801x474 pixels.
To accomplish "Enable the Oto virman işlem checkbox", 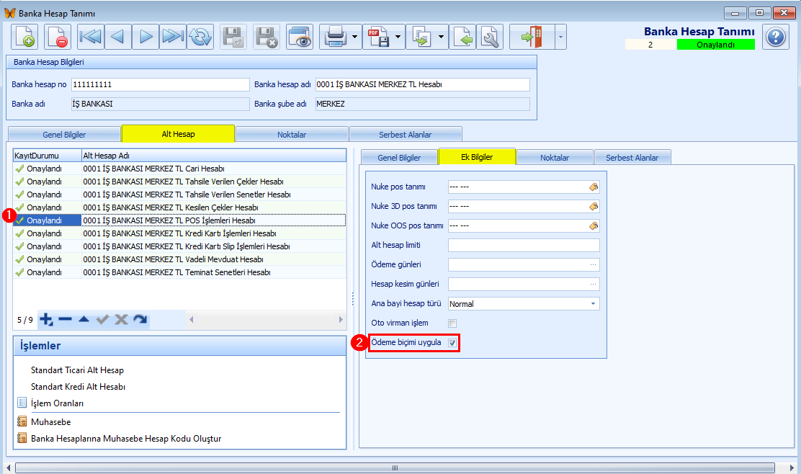I will point(452,323).
